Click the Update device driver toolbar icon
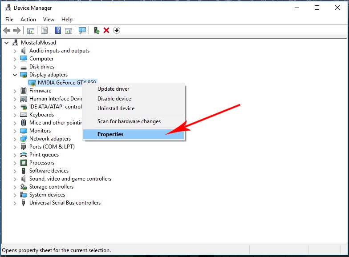 point(96,30)
